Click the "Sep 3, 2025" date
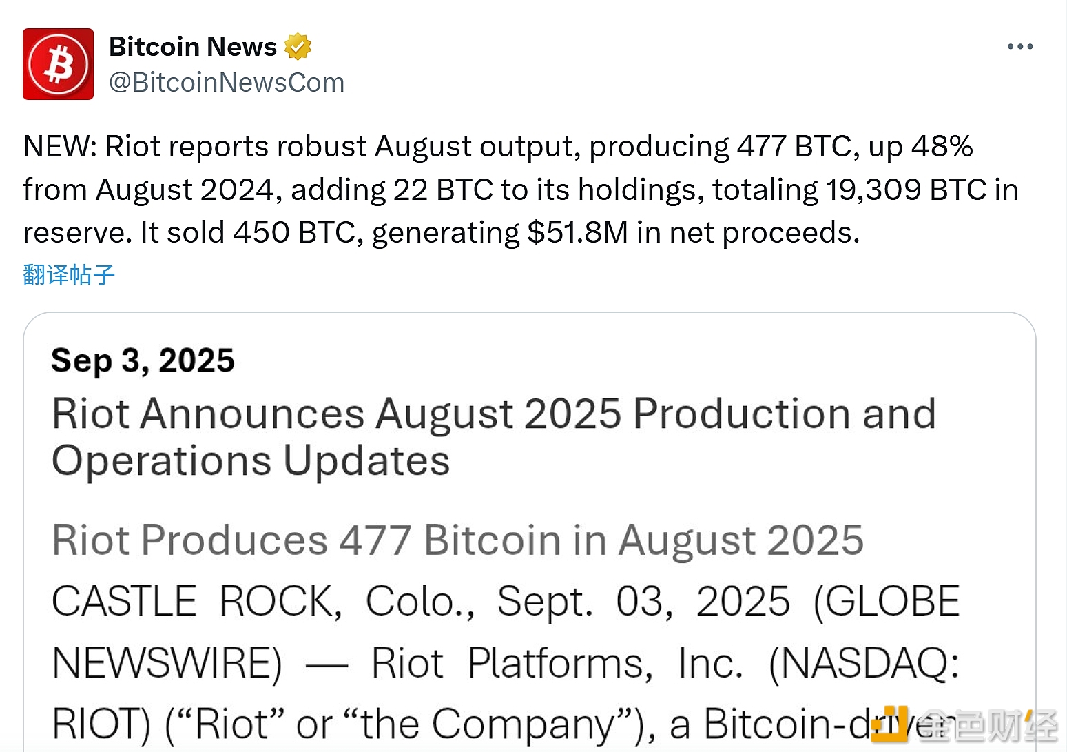The image size is (1067, 752). [x=143, y=360]
